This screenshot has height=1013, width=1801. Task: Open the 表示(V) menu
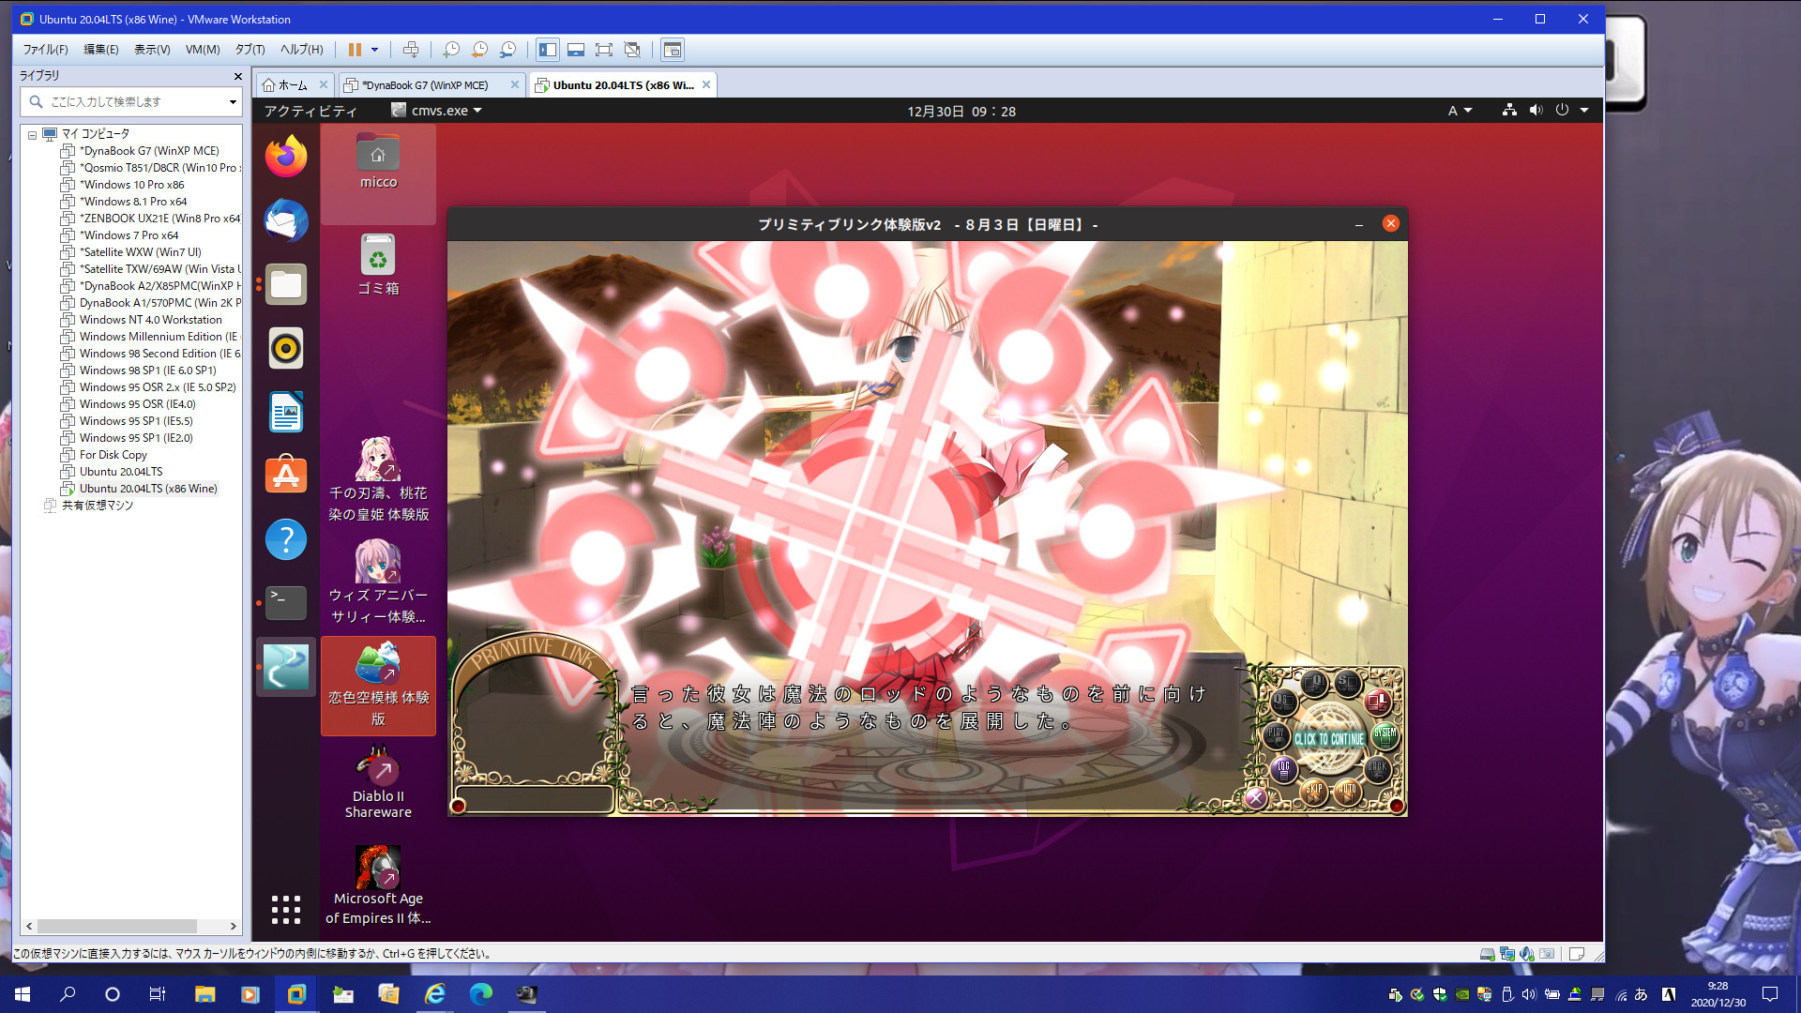click(x=152, y=50)
